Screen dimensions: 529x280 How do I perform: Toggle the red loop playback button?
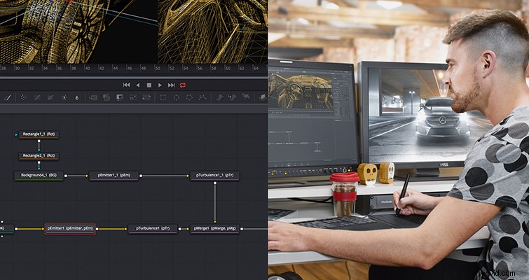[x=182, y=85]
